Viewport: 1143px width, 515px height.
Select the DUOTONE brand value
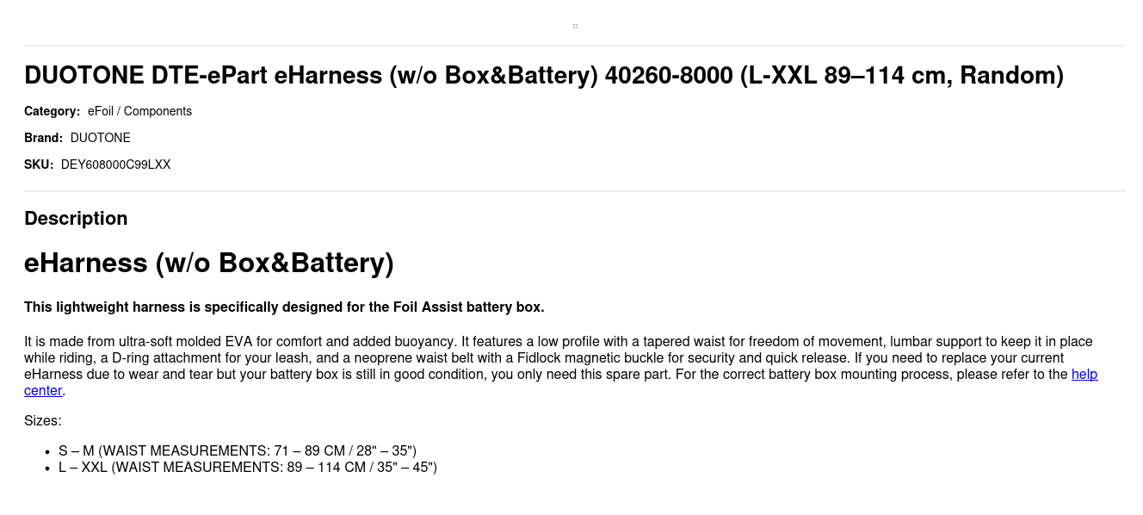coord(101,138)
